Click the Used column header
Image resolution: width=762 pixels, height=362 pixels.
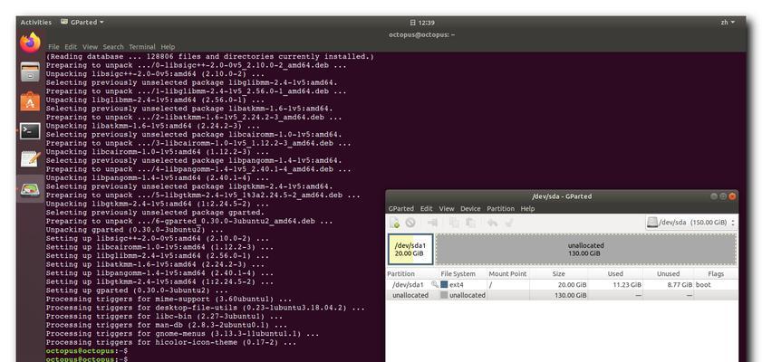click(615, 273)
